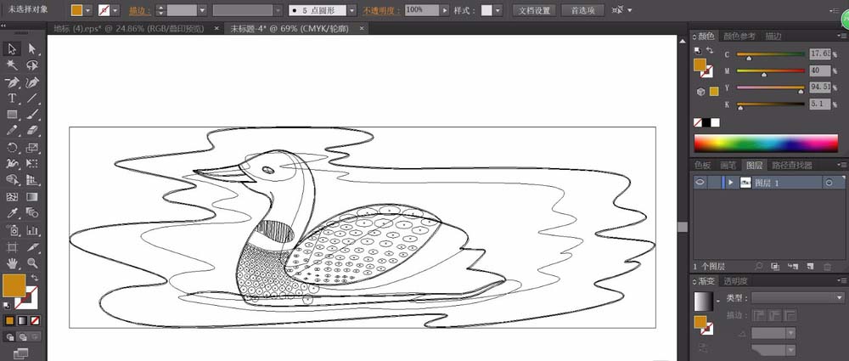Select the Pen tool

tap(12, 82)
